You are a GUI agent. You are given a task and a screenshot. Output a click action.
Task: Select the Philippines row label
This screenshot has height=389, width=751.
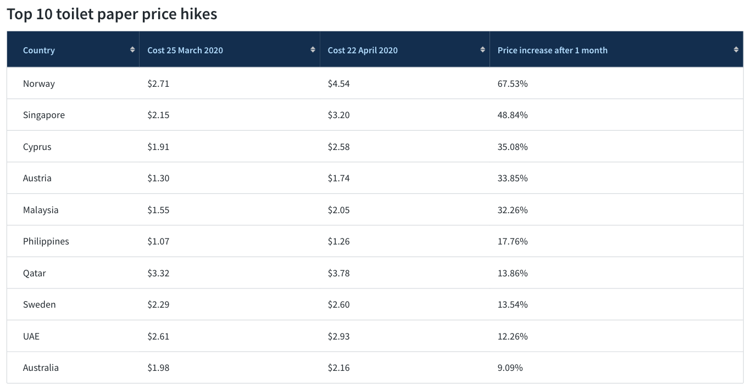point(46,241)
